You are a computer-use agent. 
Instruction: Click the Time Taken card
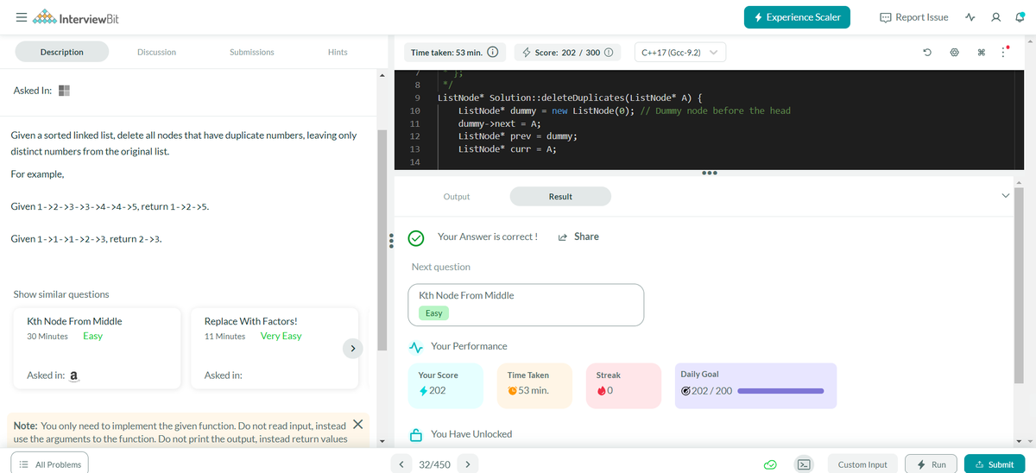(534, 384)
